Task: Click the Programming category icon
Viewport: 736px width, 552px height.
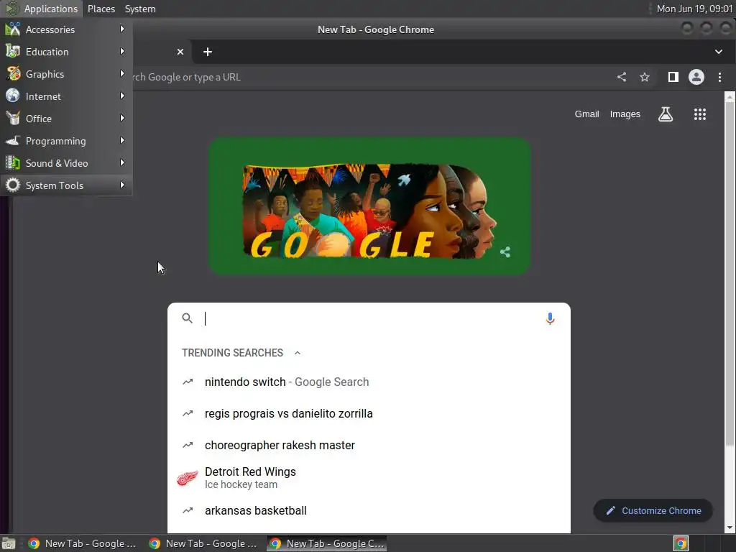Action: point(13,140)
